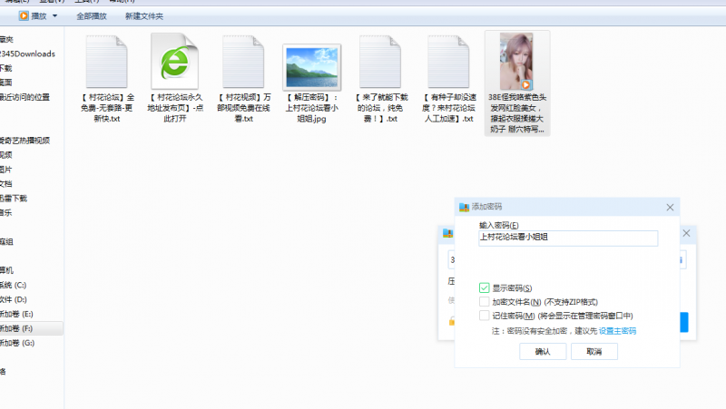Uncheck the 显示密码 checkbox
The height and width of the screenshot is (409, 726).
[x=485, y=287]
